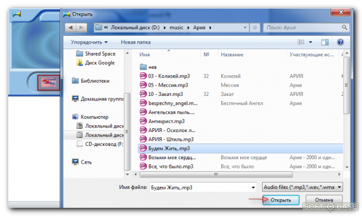Select the file '03 - Колизей.mp3'
The width and height of the screenshot is (362, 216).
[x=165, y=76]
